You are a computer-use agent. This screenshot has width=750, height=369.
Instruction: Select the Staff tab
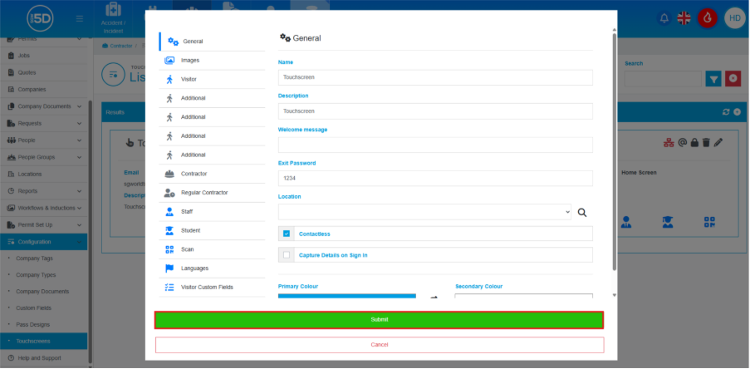click(212, 212)
